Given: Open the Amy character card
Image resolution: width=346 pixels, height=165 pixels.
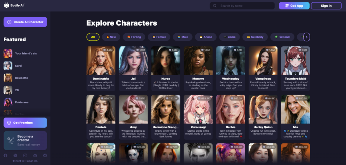Looking at the screenshot, I should click(133, 117).
